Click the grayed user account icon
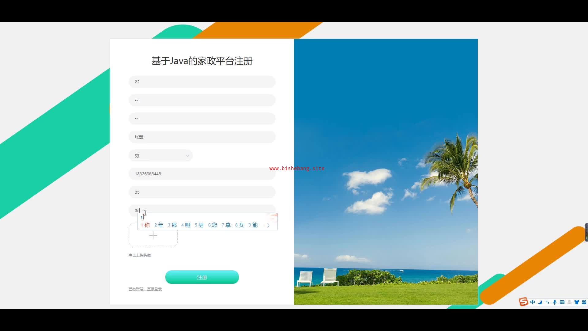This screenshot has width=588, height=331. tap(569, 302)
